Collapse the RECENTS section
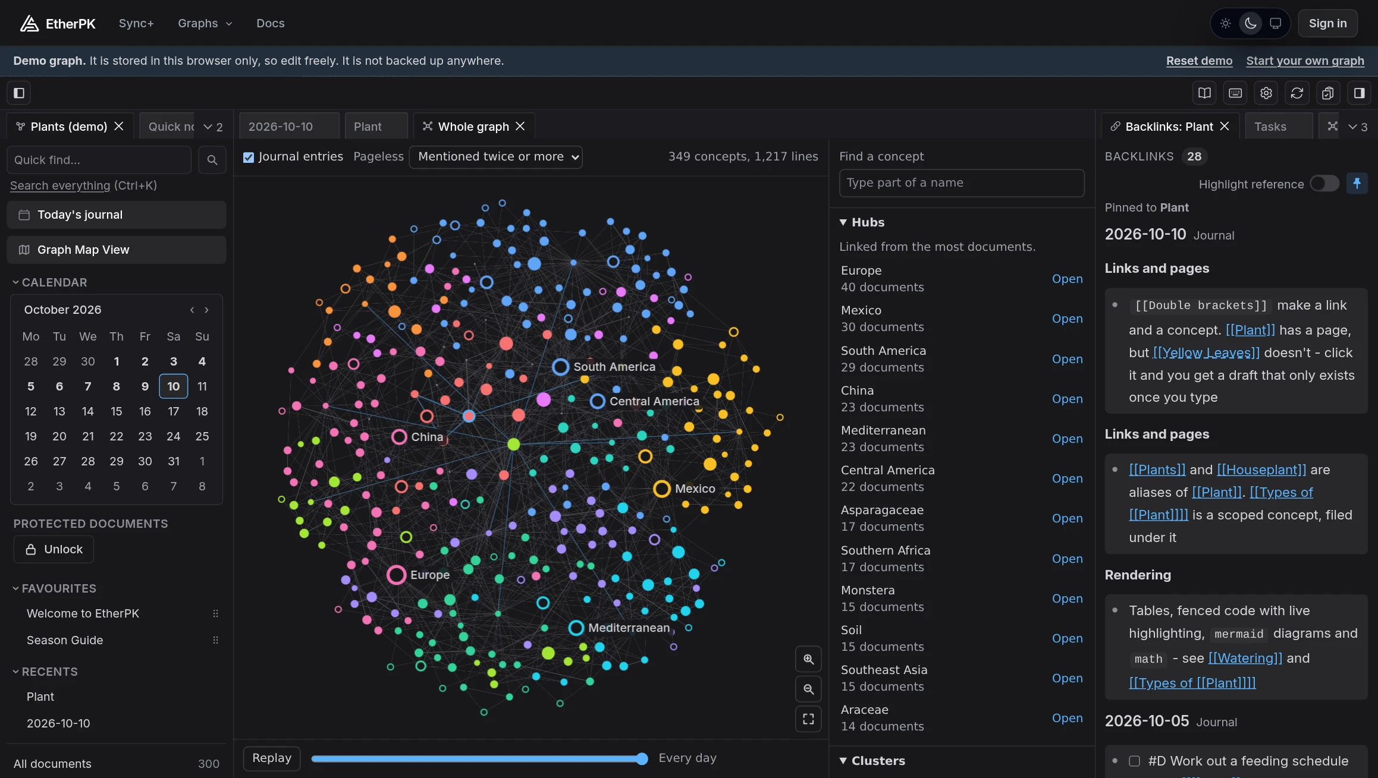 click(x=45, y=672)
